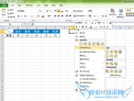The image size is (134, 101).
Task: Open the ribbon font size dropdown
Action: [x=45, y=11]
